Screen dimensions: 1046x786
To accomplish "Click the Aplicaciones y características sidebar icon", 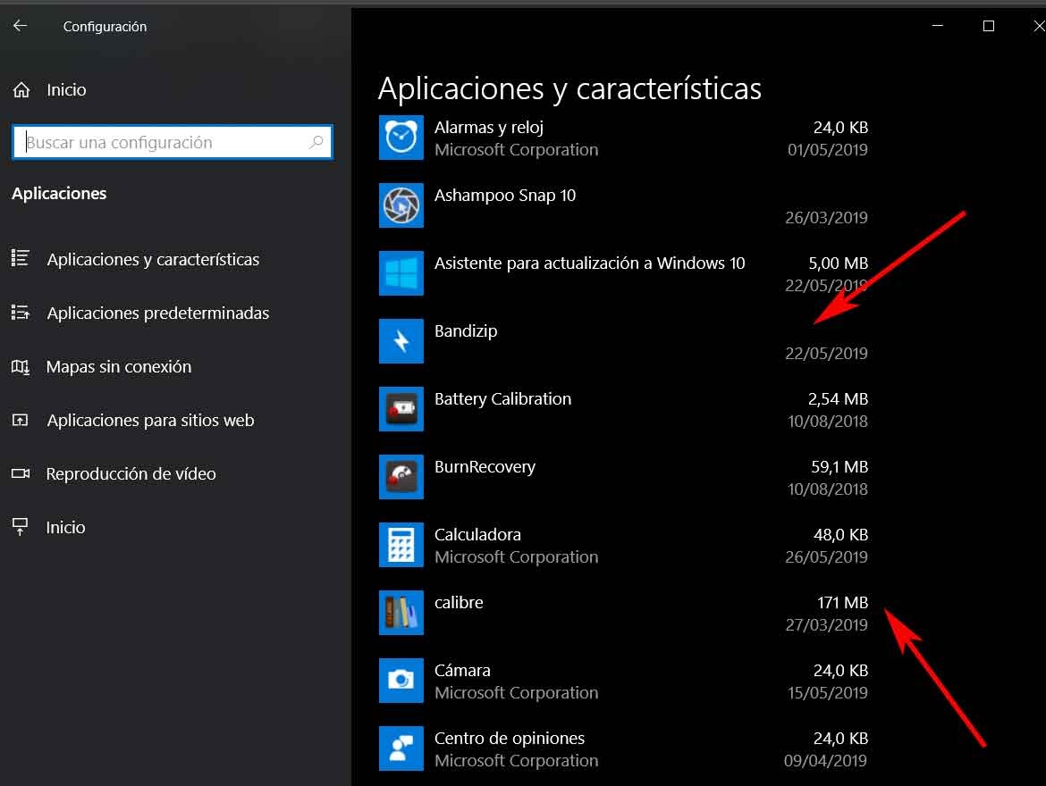I will click(21, 258).
